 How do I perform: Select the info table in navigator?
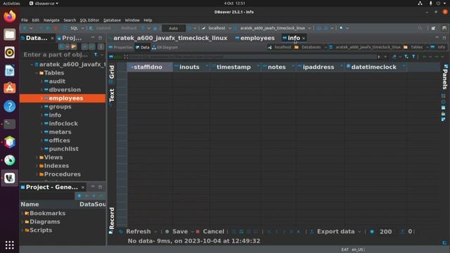[x=55, y=115]
